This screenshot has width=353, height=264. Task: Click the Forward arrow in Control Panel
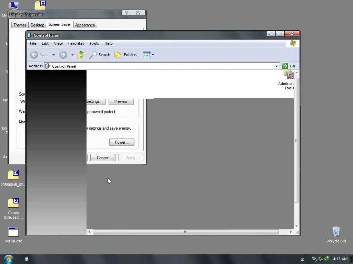(63, 55)
